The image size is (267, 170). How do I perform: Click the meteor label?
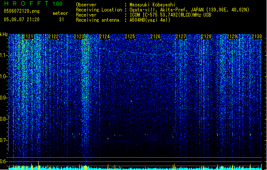(x=60, y=13)
